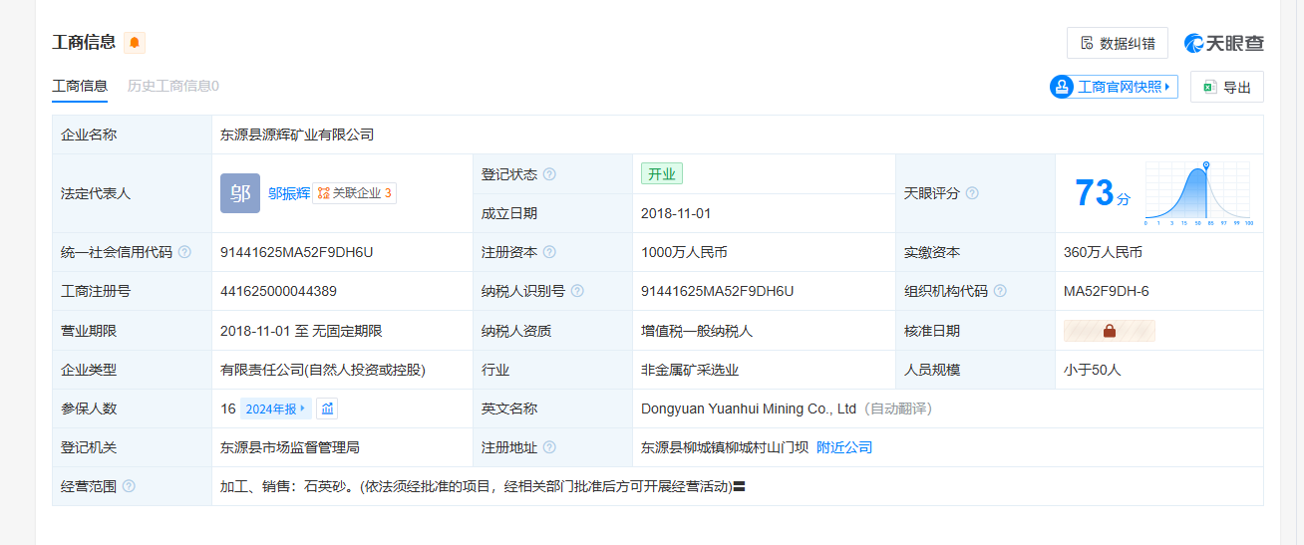Open legal representative 邬振辉 link

click(x=289, y=193)
